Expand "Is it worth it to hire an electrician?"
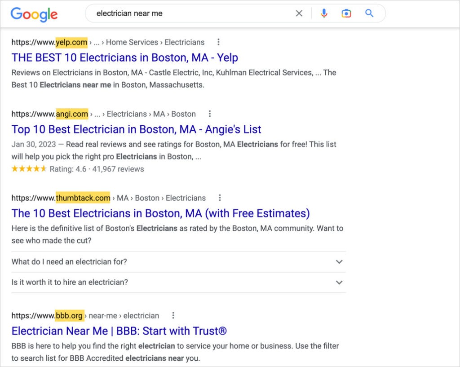The image size is (460, 367). pos(339,283)
